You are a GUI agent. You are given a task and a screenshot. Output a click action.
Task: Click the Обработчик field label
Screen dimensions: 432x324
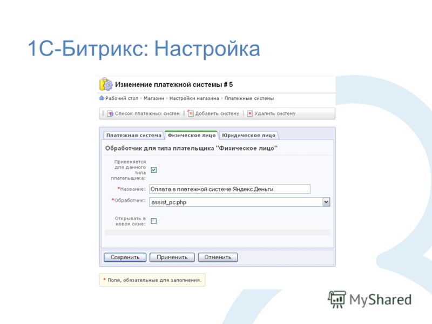tap(129, 200)
